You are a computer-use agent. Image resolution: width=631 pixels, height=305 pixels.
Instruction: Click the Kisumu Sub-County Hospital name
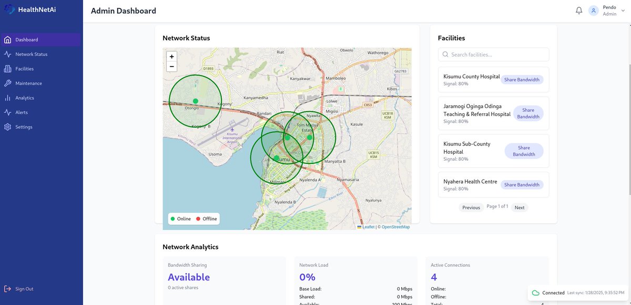(x=467, y=148)
